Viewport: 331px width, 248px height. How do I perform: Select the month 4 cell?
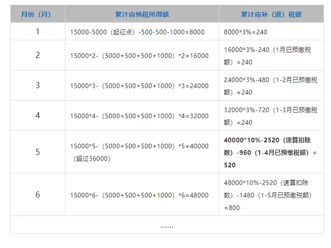[x=37, y=115]
